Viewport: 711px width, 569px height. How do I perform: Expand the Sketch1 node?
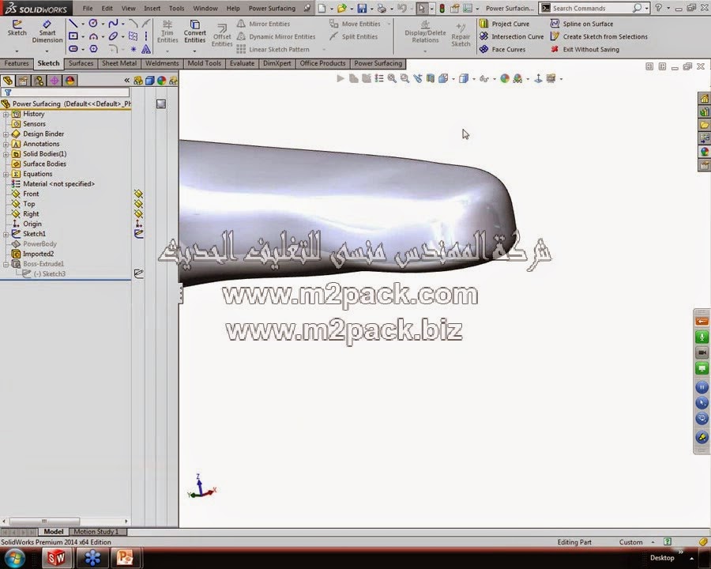click(6, 234)
